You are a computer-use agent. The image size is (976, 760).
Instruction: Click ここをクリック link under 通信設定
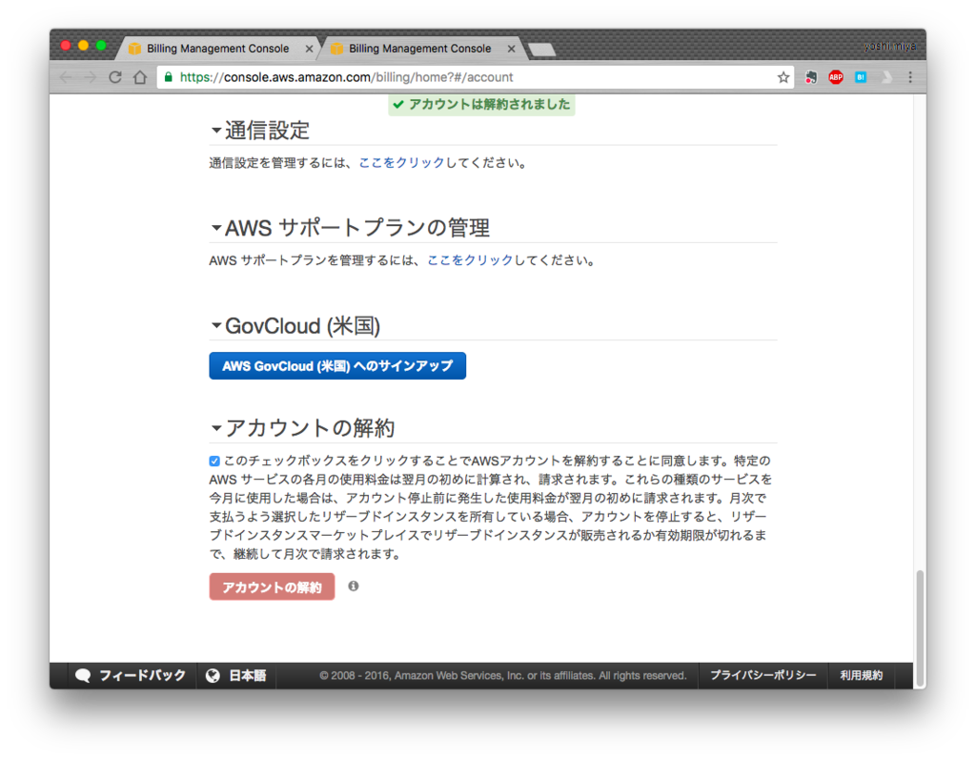[x=401, y=163]
